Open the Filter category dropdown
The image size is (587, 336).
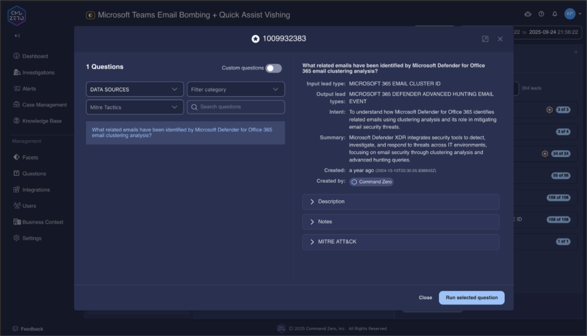[236, 89]
